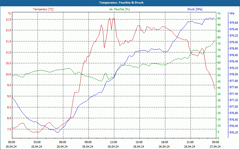This screenshot has height=150, width=240.
Task: Click humidity axis tick '25'
Action: click(219, 107)
